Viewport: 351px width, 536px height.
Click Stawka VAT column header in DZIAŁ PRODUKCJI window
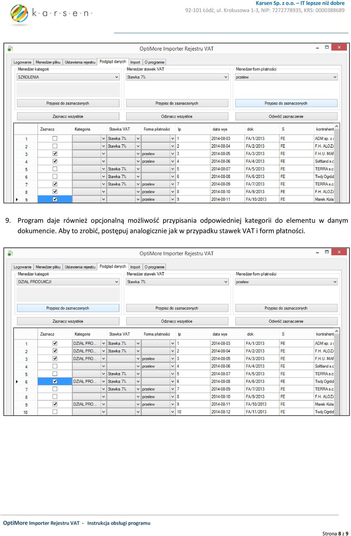(x=120, y=334)
